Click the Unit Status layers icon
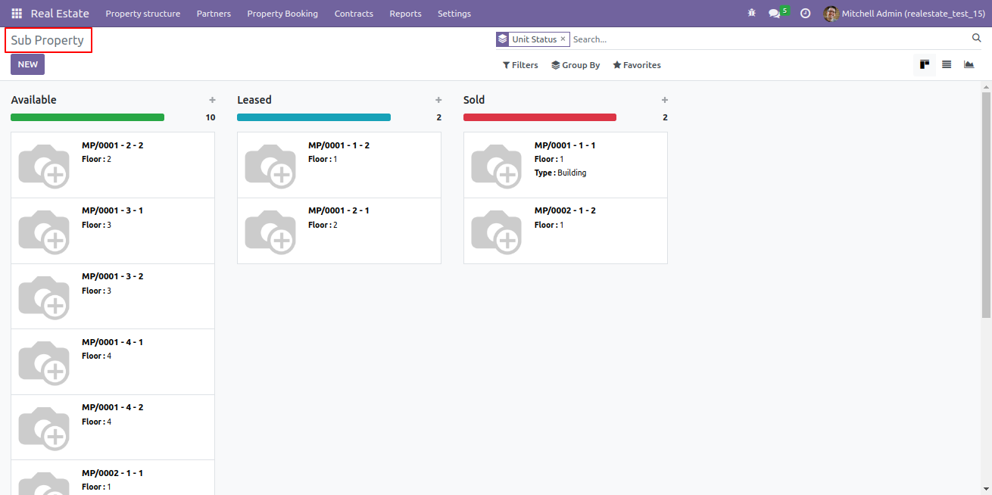Viewport: 992px width, 495px height. [x=503, y=39]
